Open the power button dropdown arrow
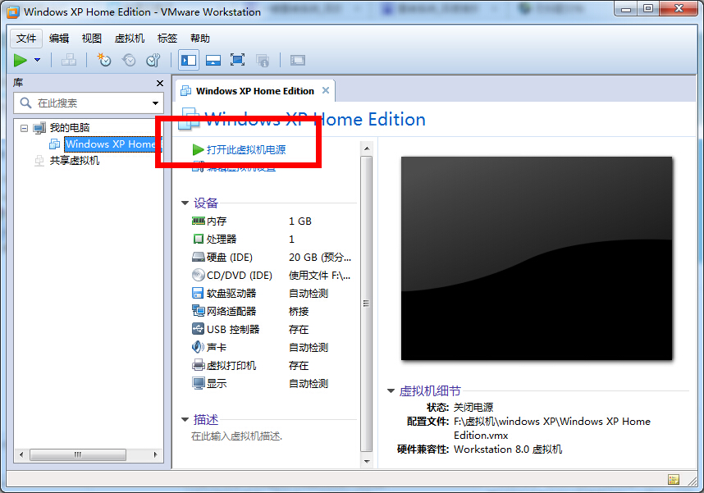Viewport: 704px width, 493px height. point(37,60)
